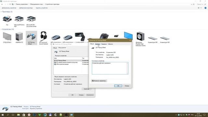Switch to Сведения tab in front dialog
The image size is (208, 117).
[x=104, y=44]
